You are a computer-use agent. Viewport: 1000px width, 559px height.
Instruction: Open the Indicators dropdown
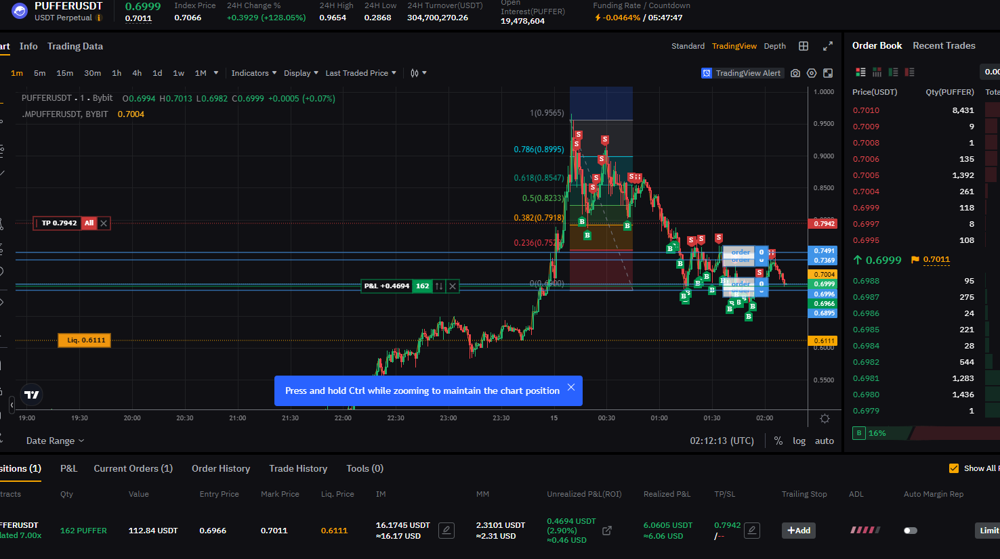point(254,73)
